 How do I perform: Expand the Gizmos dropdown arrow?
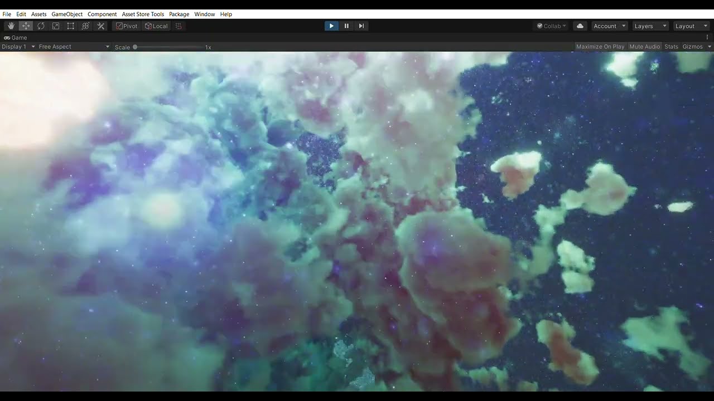710,47
